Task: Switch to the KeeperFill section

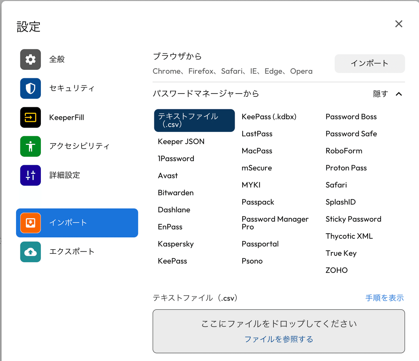Action: [x=67, y=117]
